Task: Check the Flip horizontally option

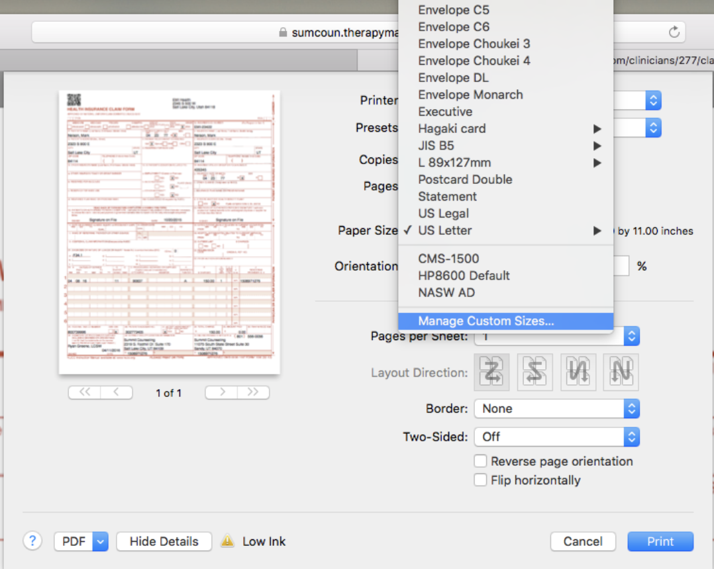Action: pyautogui.click(x=480, y=480)
